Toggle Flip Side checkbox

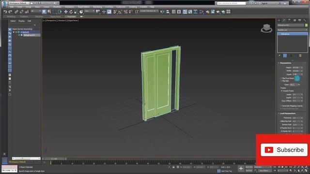click(281, 81)
